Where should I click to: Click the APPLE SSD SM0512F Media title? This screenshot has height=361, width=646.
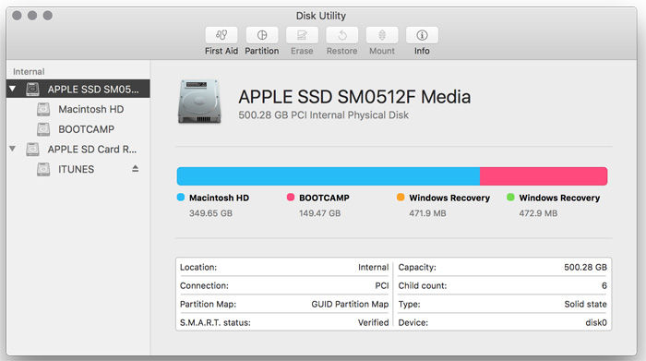[x=354, y=97]
